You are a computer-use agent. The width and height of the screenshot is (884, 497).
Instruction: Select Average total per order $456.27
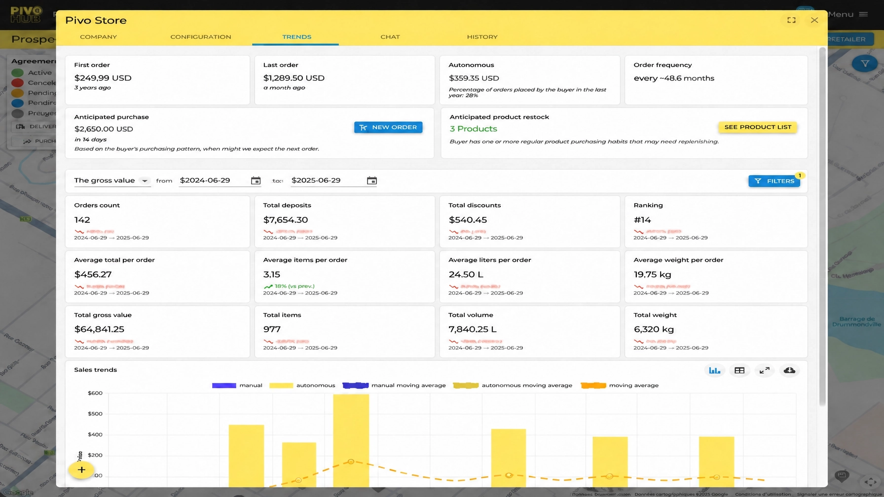point(93,275)
